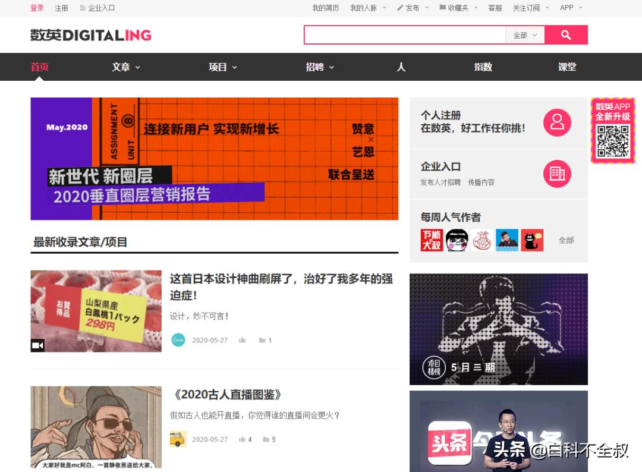Select the magnifying glass search icon
This screenshot has width=642, height=472.
point(565,34)
